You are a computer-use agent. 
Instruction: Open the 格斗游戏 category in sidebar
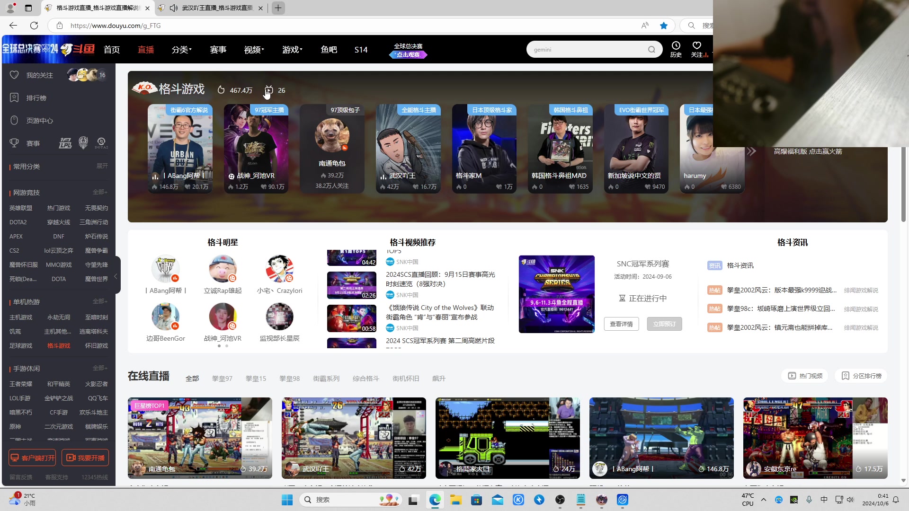[x=59, y=346]
